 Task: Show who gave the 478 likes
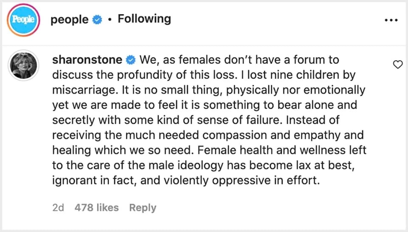click(x=96, y=208)
